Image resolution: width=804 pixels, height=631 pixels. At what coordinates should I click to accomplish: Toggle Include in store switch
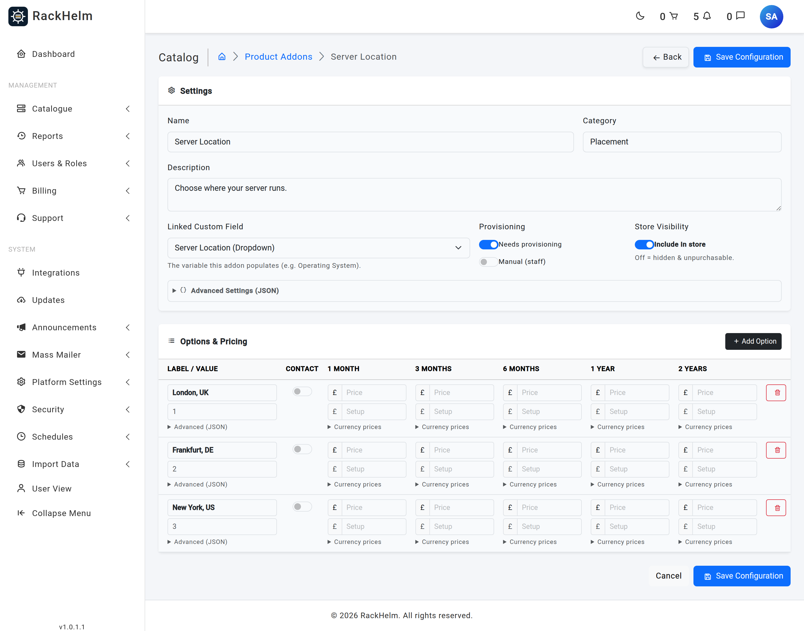(x=644, y=245)
